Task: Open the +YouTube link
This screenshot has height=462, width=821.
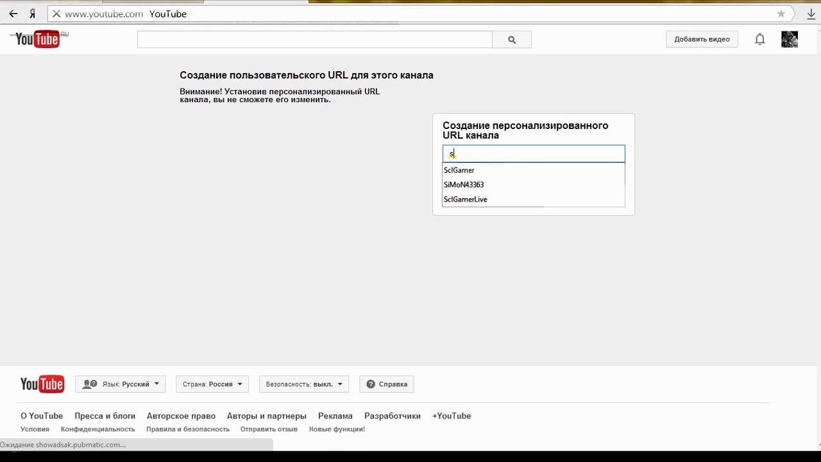Action: [x=452, y=416]
